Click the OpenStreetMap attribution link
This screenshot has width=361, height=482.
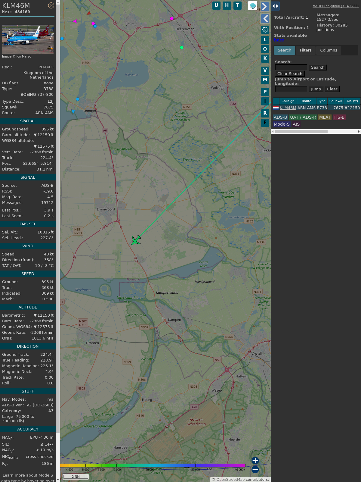(230, 479)
